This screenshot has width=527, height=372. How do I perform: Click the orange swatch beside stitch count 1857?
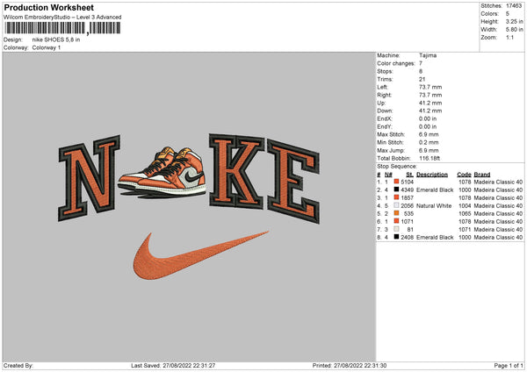[x=397, y=197]
